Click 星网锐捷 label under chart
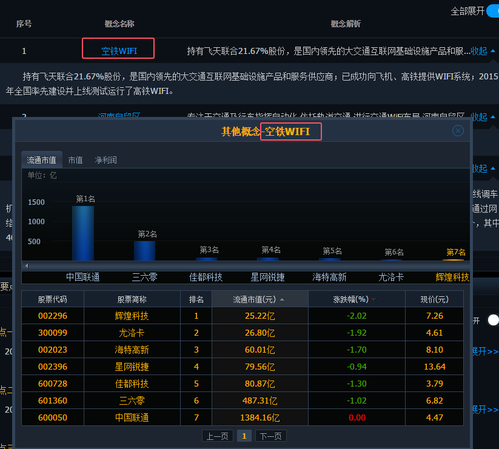 267,277
